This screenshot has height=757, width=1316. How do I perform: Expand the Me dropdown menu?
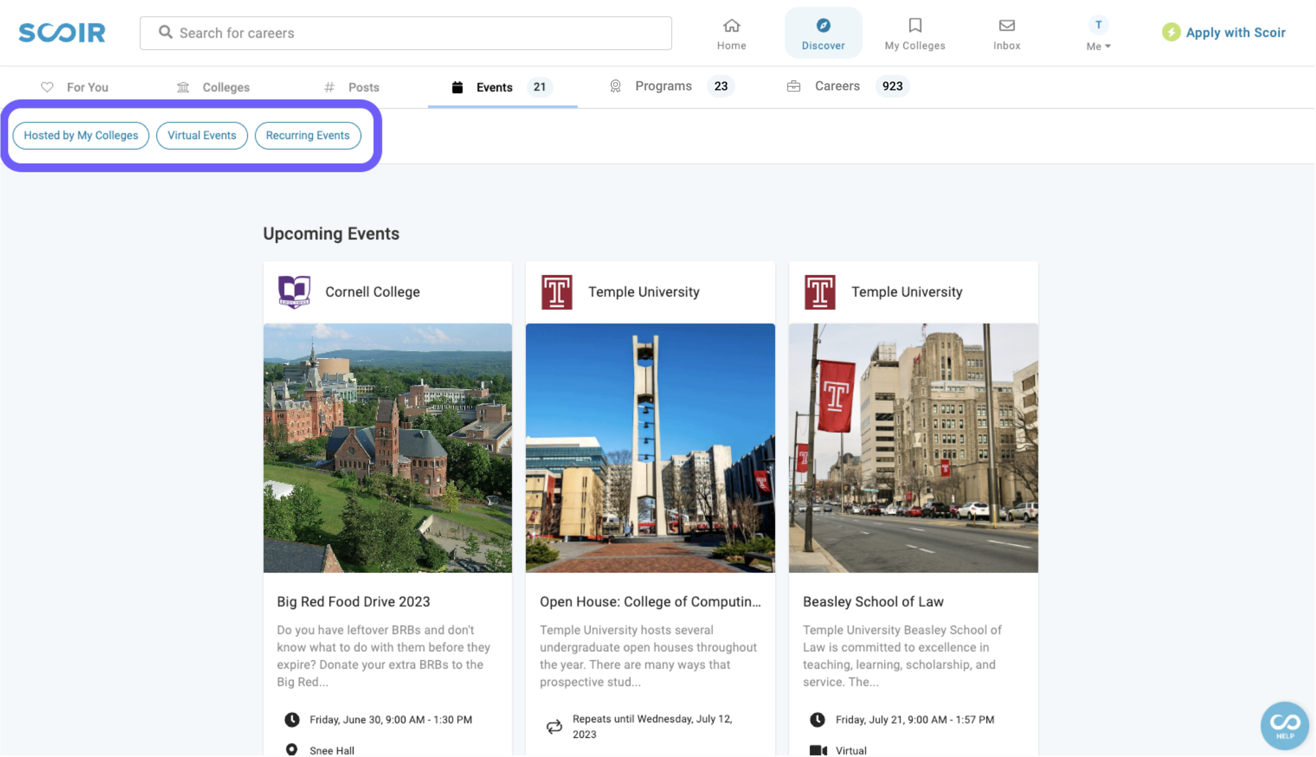1098,46
